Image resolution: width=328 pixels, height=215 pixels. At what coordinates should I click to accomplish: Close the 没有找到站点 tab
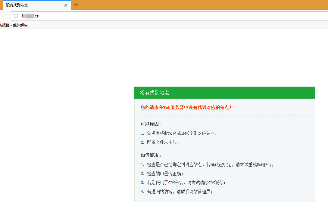point(66,5)
